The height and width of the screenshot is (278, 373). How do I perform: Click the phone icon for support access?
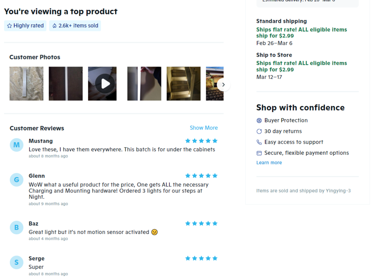259,142
